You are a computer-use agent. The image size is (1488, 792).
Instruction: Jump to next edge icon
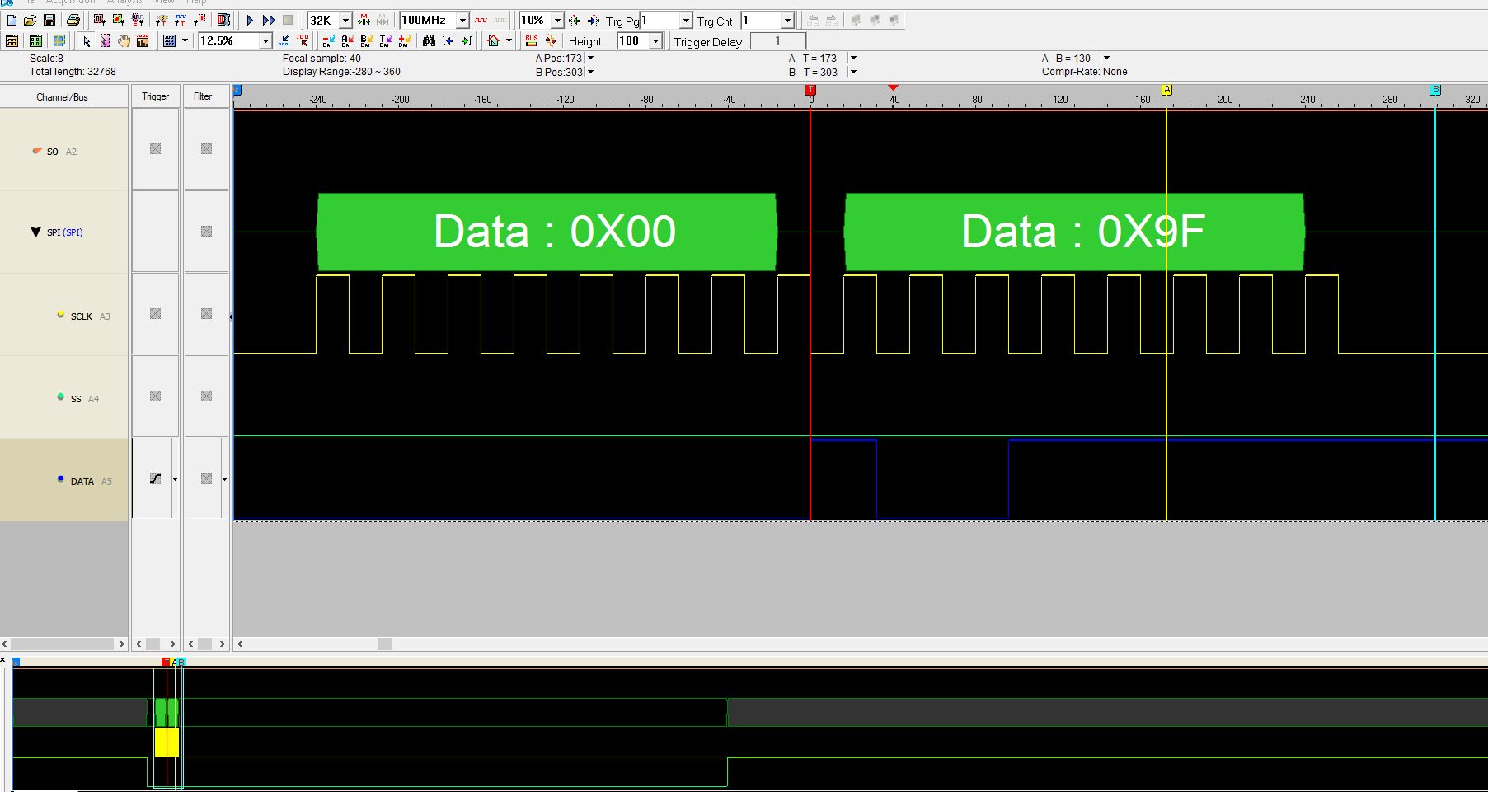click(x=467, y=40)
